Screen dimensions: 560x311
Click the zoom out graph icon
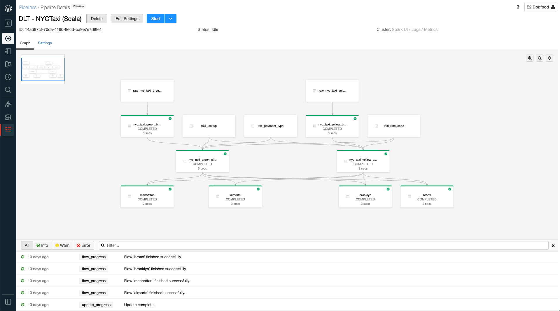coord(540,58)
